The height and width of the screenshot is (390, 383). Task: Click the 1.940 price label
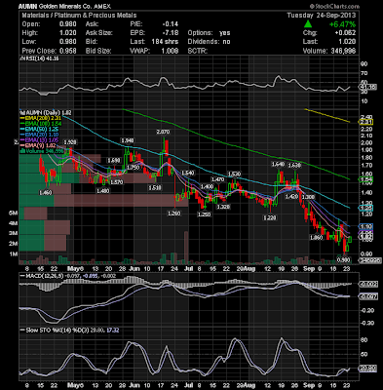pos(128,140)
